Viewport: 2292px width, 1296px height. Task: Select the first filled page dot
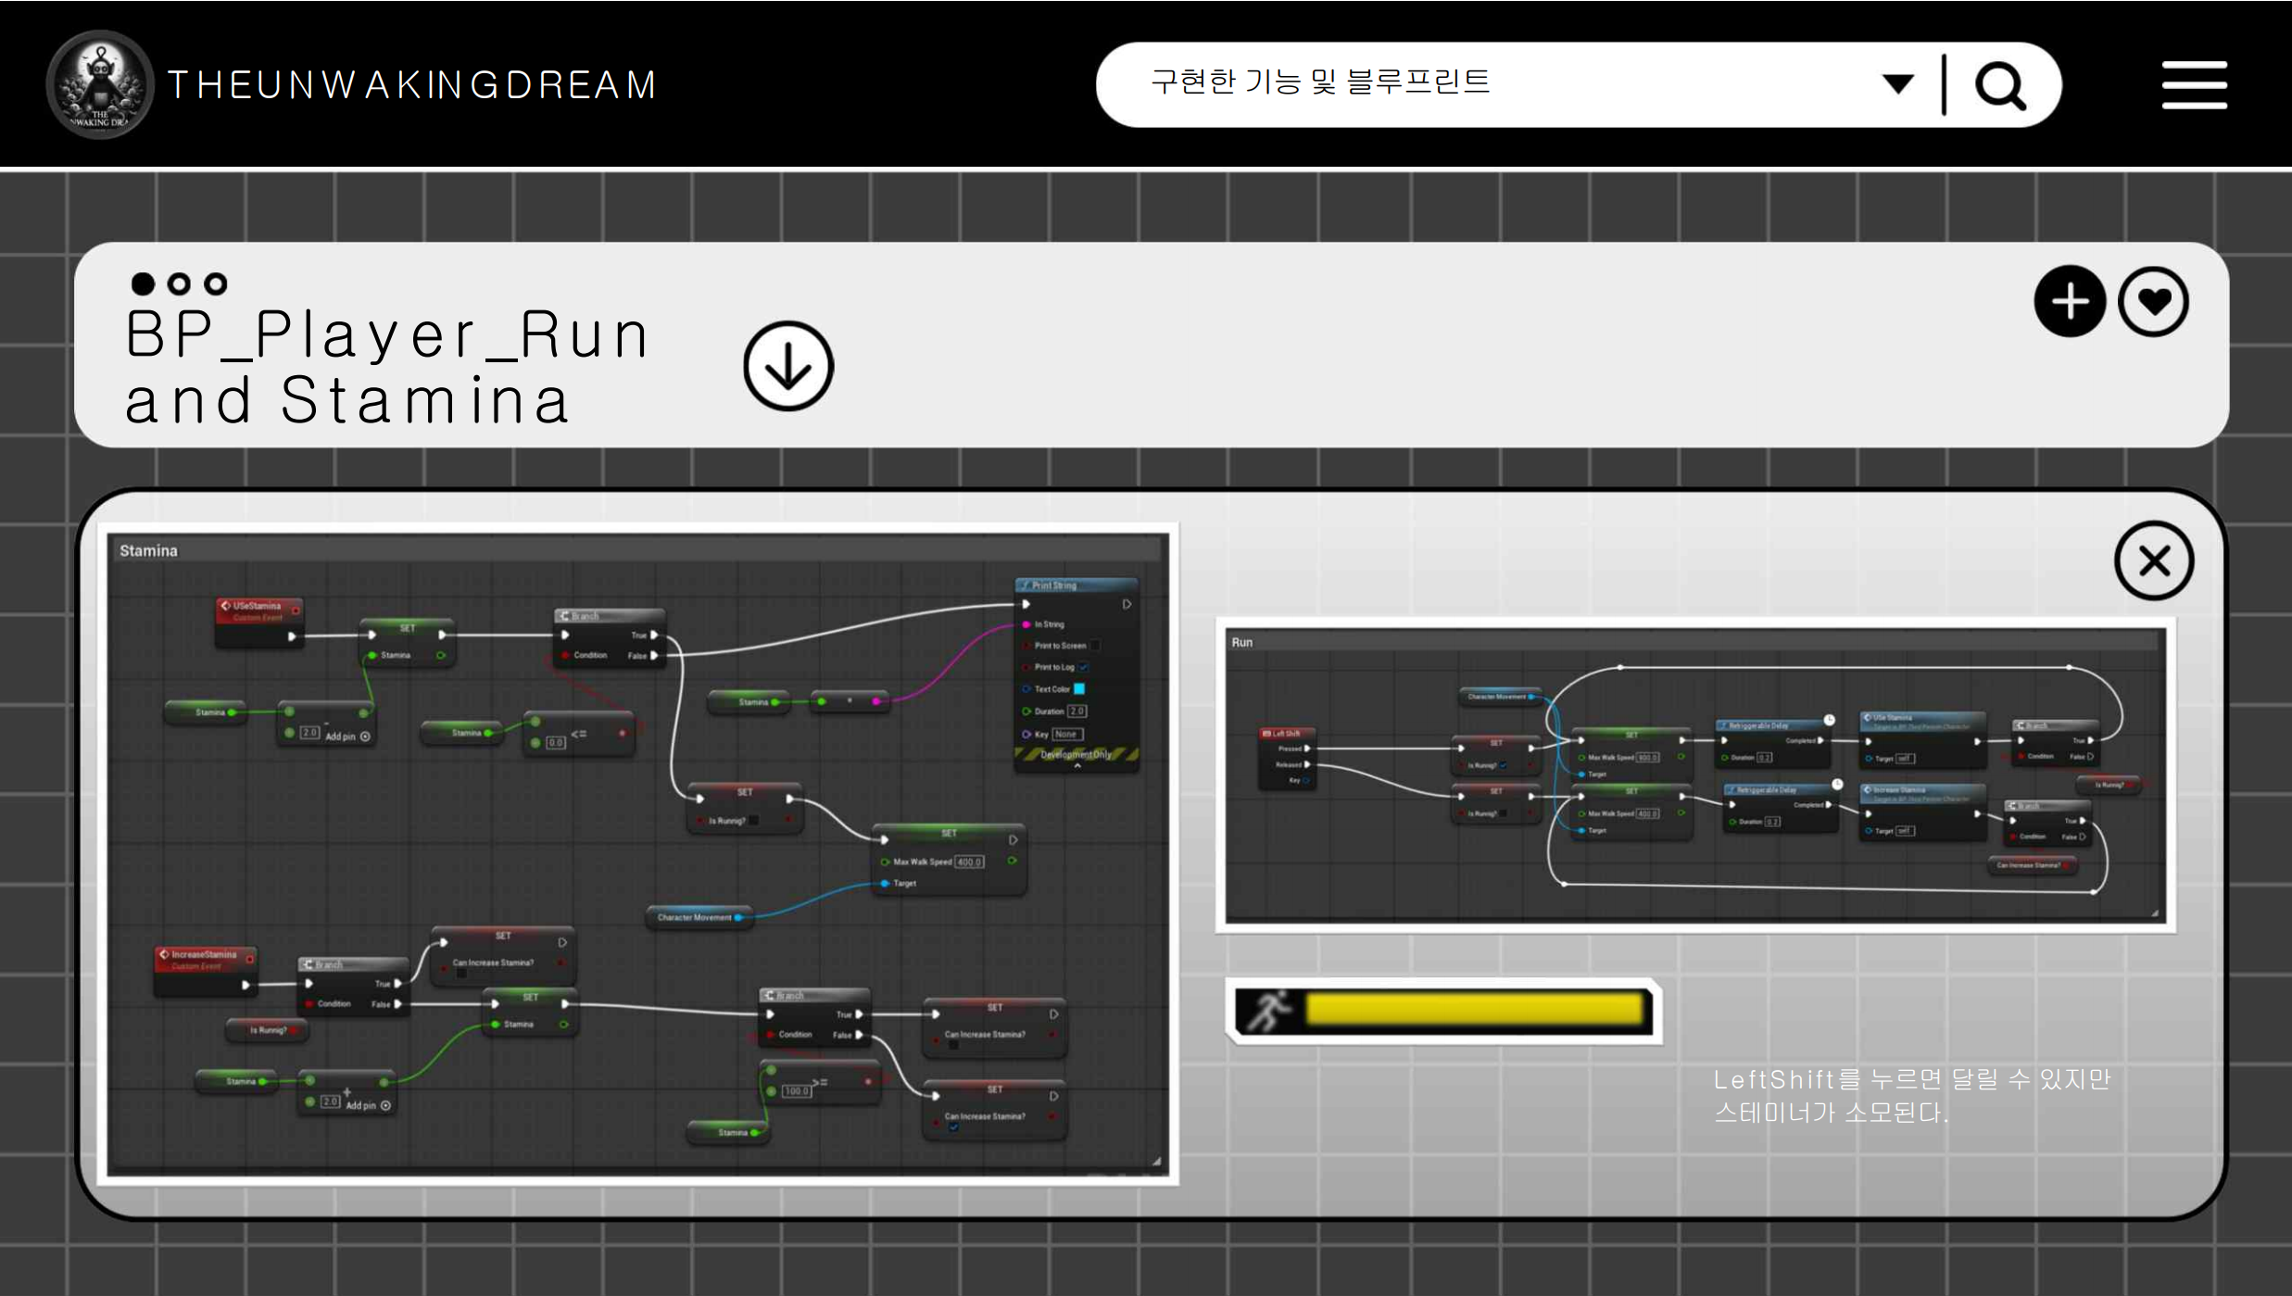(x=143, y=283)
